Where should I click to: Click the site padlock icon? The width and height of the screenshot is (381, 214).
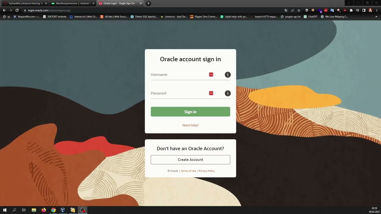[x=25, y=10]
